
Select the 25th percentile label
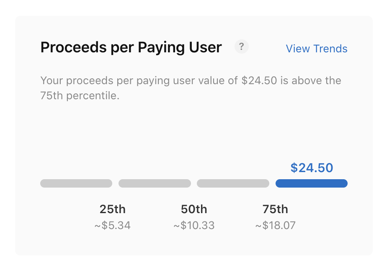click(x=112, y=209)
